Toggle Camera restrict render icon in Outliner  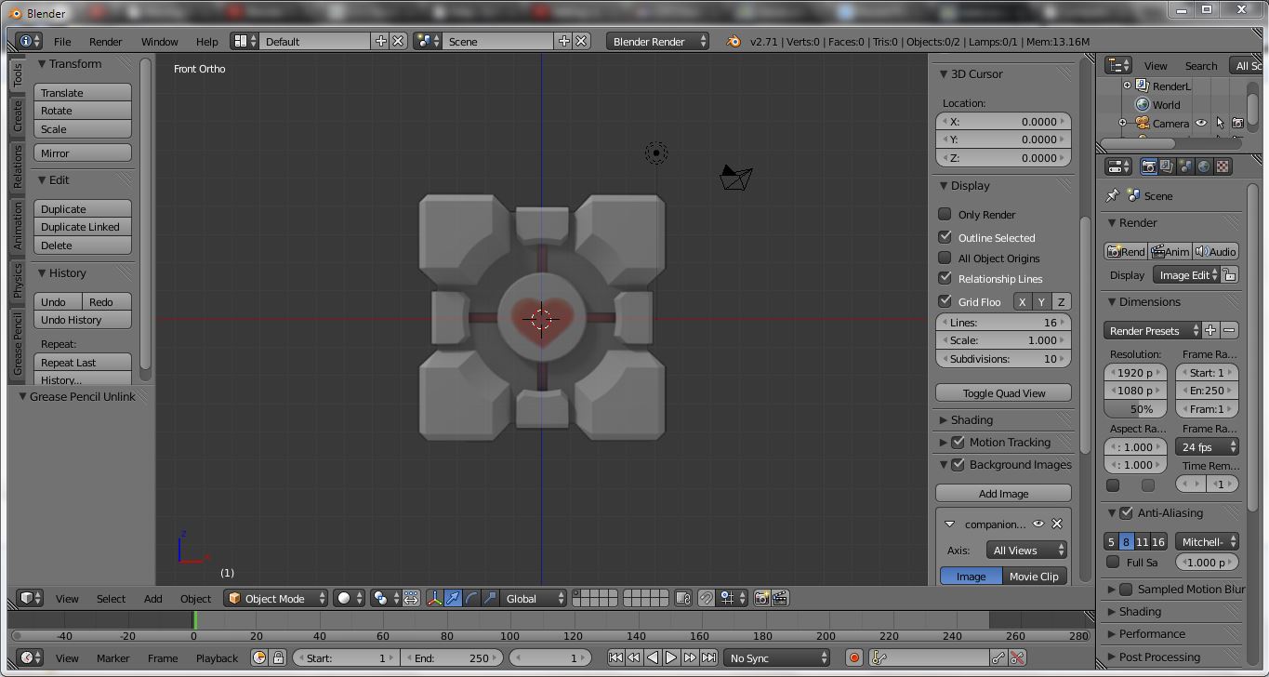pyautogui.click(x=1237, y=123)
